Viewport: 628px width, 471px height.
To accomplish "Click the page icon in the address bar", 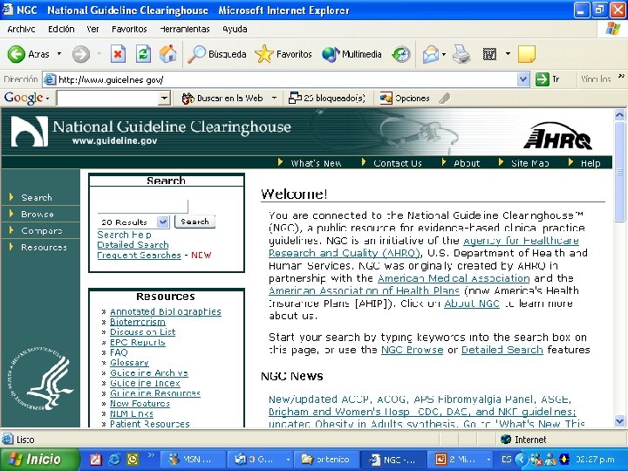I will point(49,79).
